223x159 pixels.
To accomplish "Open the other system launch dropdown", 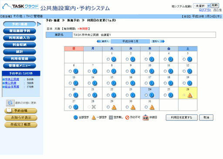I will 202,6.
